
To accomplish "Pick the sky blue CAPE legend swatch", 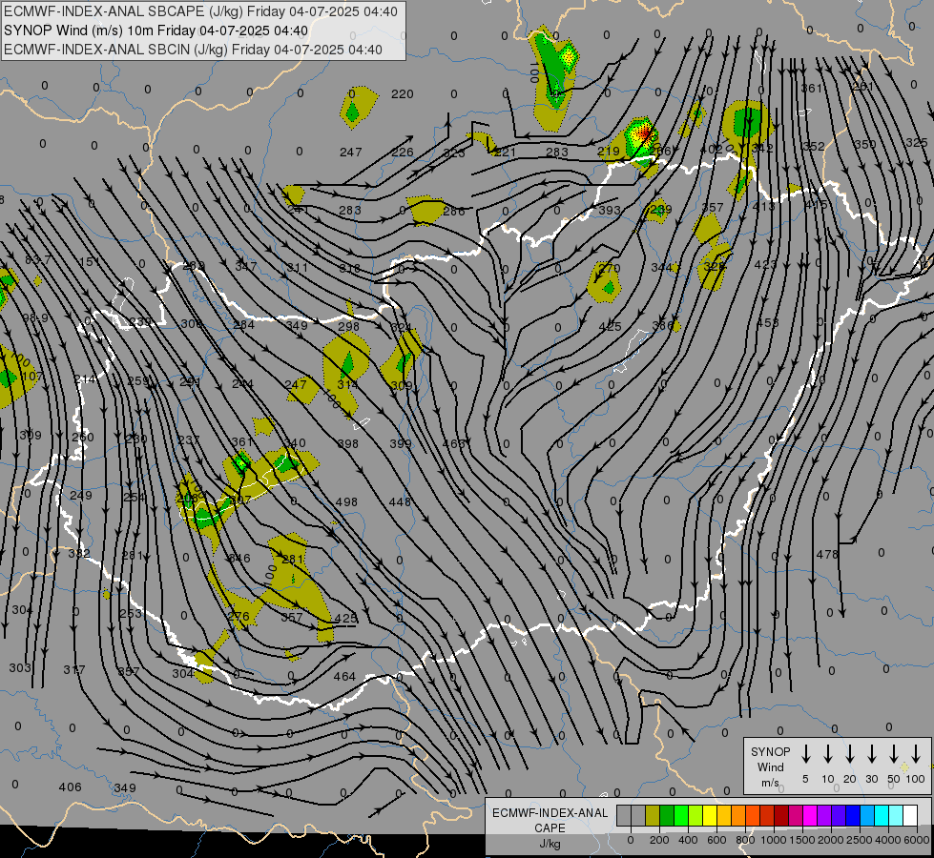I will 866,815.
